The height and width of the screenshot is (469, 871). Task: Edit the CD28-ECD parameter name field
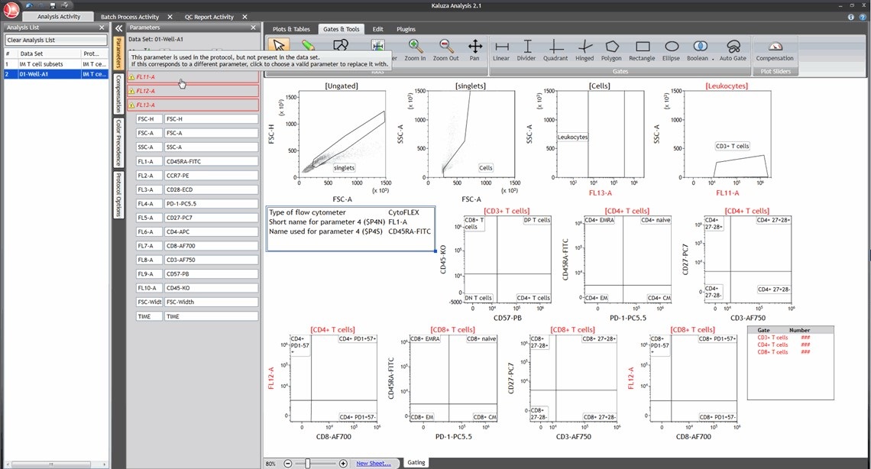pyautogui.click(x=211, y=189)
